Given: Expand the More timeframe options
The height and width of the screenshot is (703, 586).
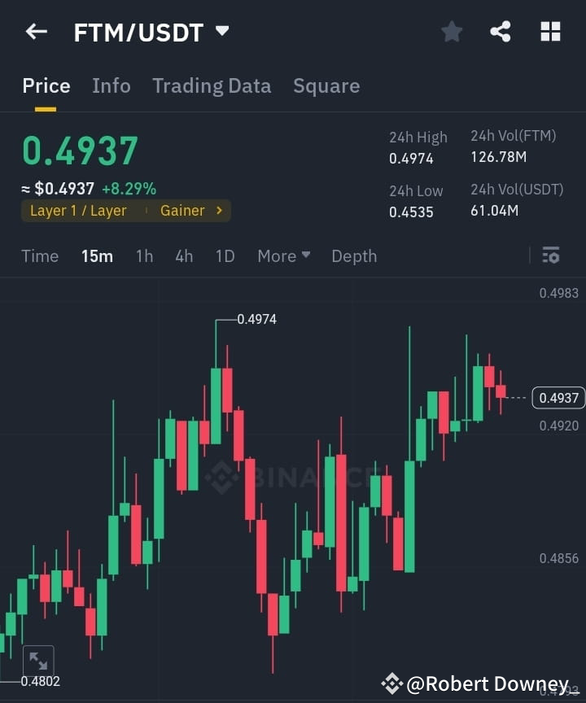Looking at the screenshot, I should [x=282, y=255].
